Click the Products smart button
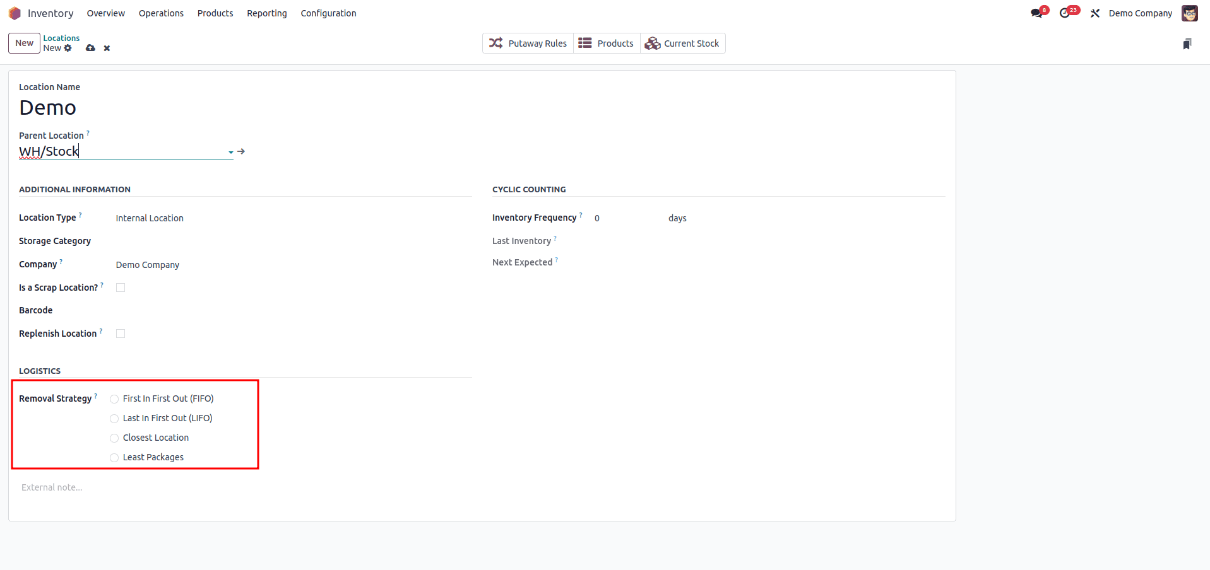Image resolution: width=1210 pixels, height=570 pixels. (607, 43)
